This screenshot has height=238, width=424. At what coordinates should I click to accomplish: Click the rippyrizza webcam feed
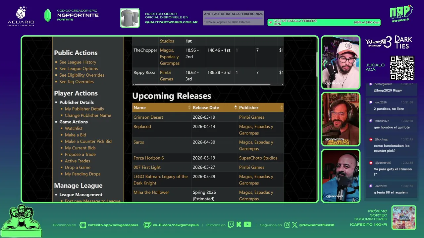(x=341, y=119)
